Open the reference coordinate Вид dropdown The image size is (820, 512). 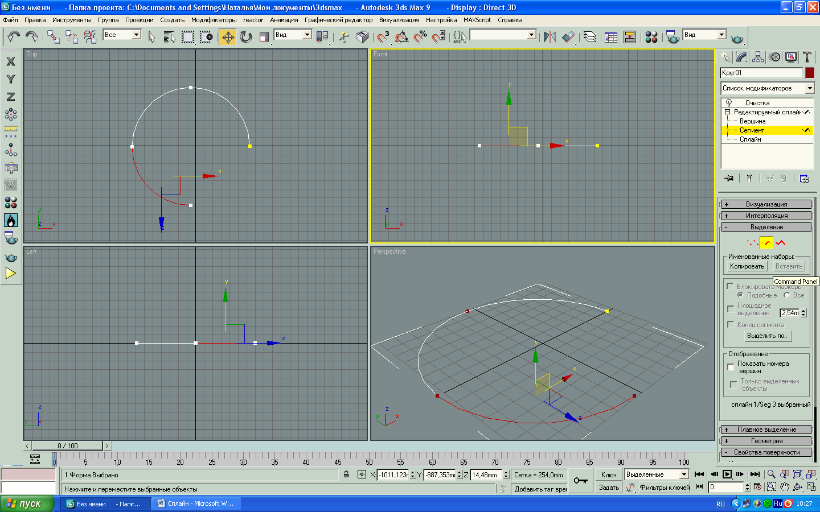pos(293,35)
